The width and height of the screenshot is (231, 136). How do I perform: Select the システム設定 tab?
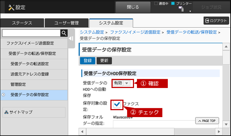111,23
